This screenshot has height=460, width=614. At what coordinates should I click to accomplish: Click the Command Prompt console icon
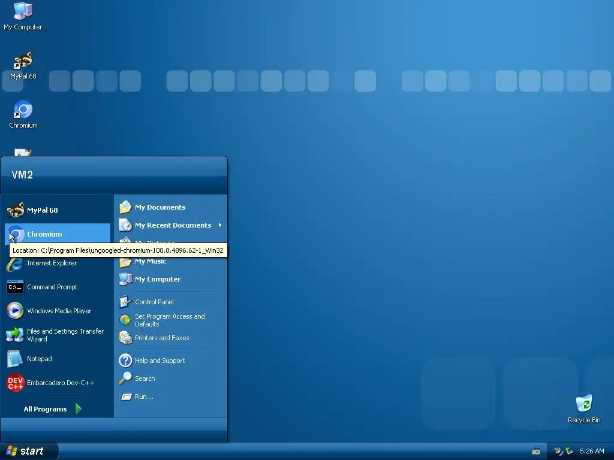pyautogui.click(x=15, y=287)
